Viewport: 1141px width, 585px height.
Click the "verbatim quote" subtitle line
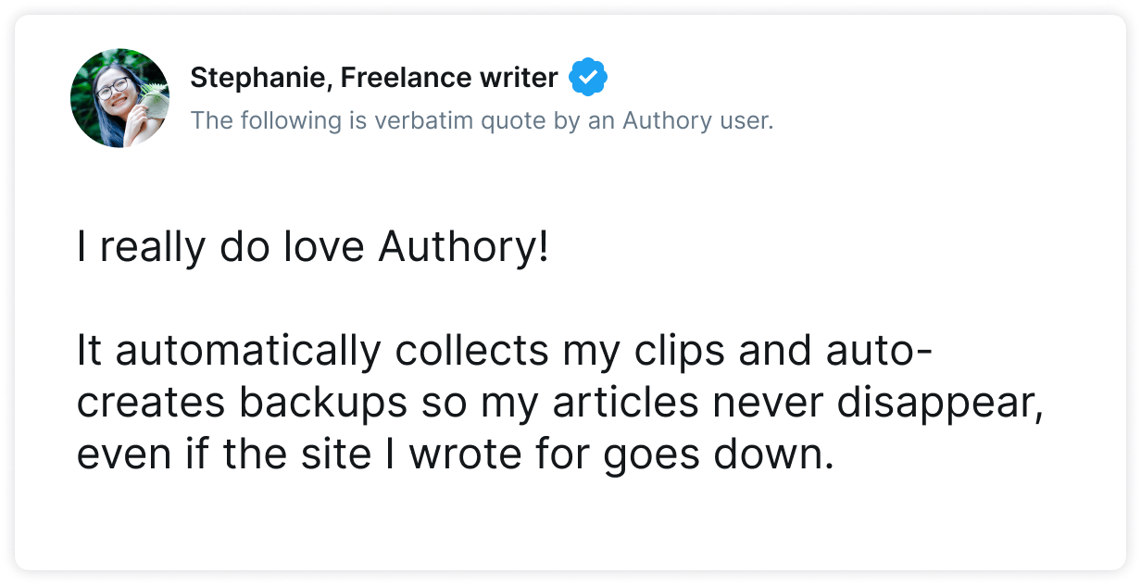point(482,121)
